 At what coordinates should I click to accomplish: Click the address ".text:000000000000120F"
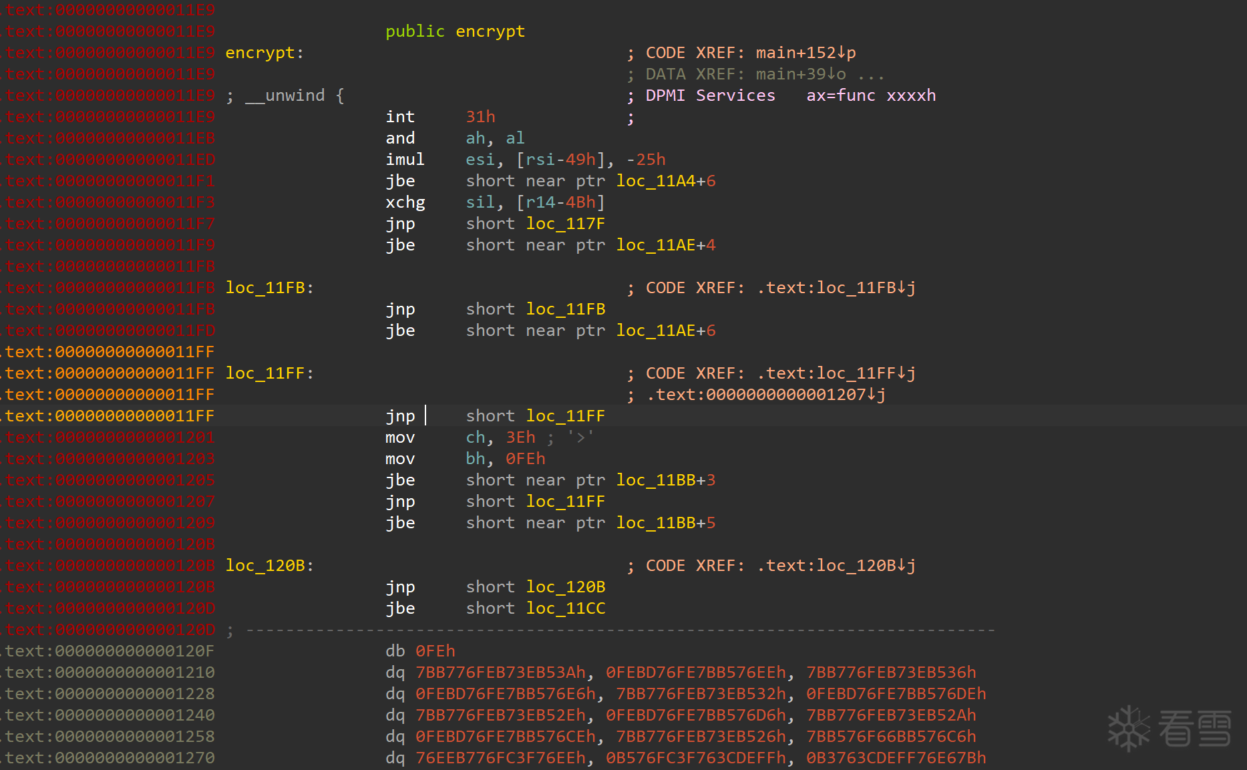(x=108, y=651)
